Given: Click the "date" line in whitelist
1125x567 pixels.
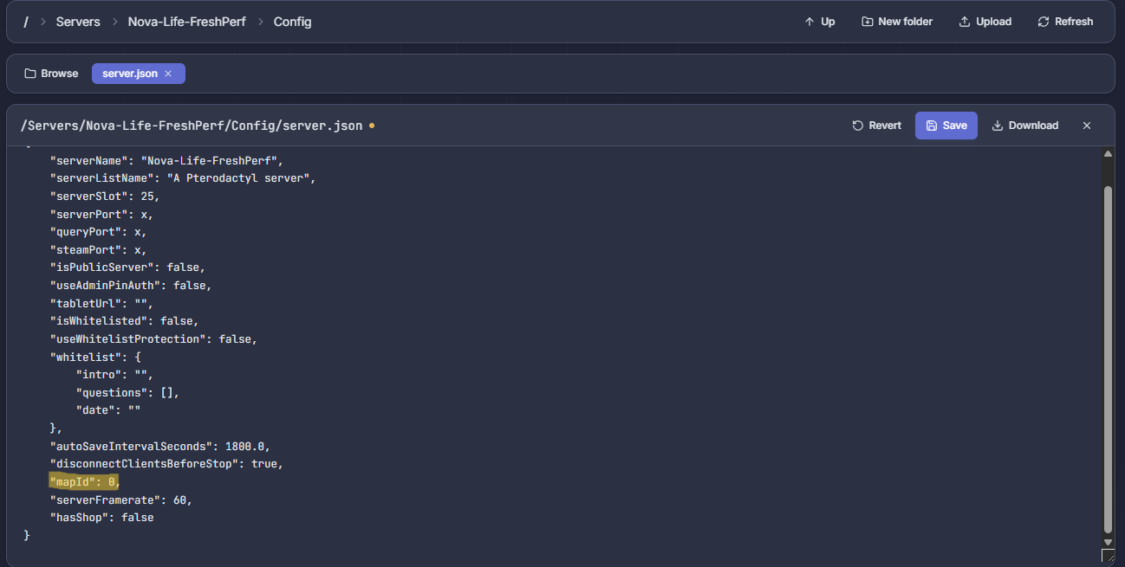Looking at the screenshot, I should click(x=108, y=410).
